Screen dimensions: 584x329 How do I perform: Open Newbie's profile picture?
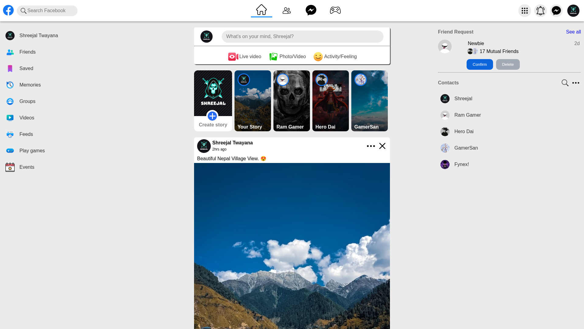[445, 47]
